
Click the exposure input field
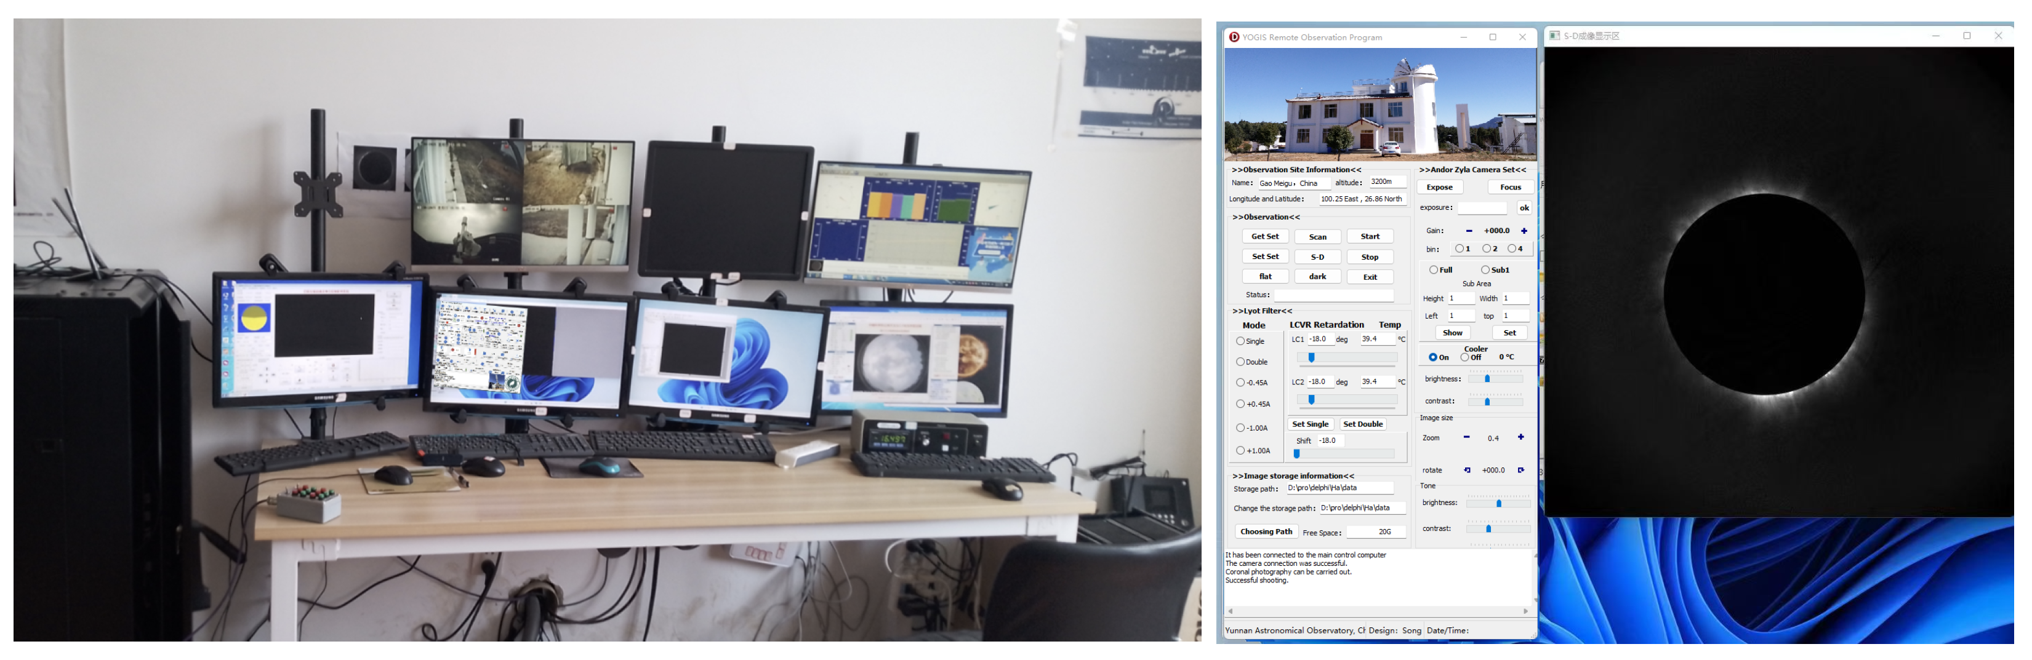(1482, 208)
